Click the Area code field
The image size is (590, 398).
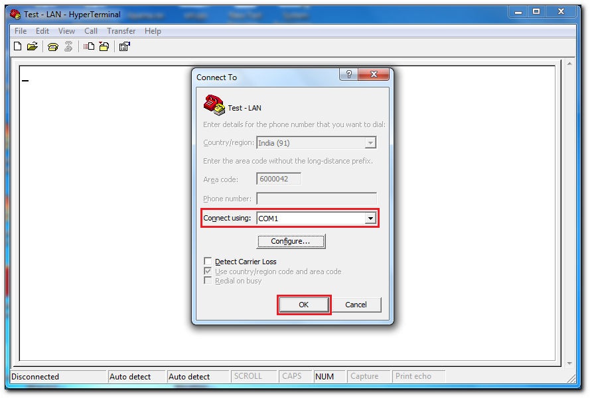click(279, 179)
